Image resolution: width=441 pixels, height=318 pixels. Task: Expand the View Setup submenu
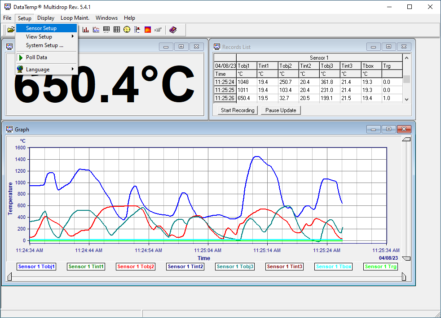tap(46, 36)
